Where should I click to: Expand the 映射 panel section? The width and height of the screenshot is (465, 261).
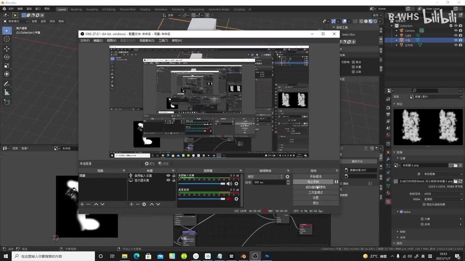pos(398,232)
